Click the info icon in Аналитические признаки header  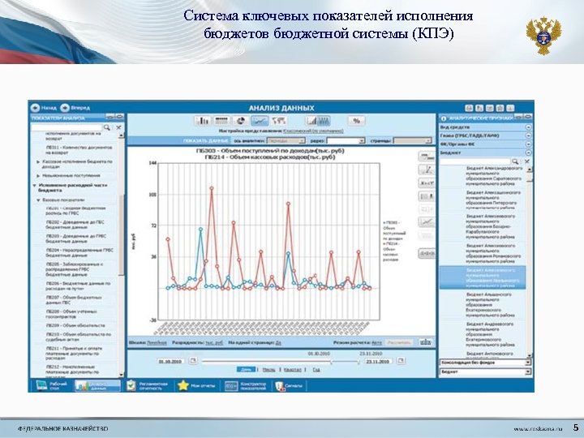pyautogui.click(x=444, y=118)
